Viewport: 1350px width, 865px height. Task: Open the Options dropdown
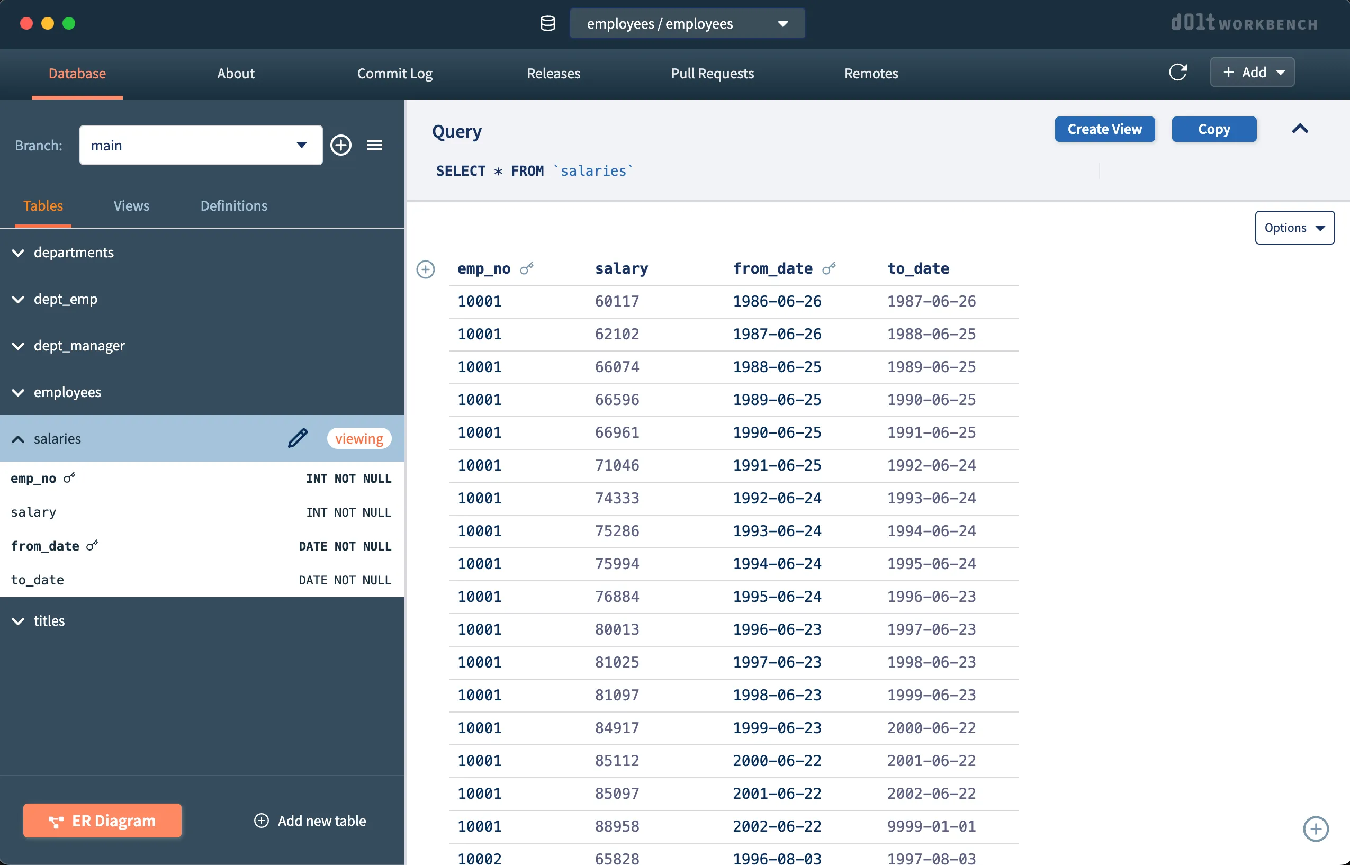pyautogui.click(x=1294, y=228)
